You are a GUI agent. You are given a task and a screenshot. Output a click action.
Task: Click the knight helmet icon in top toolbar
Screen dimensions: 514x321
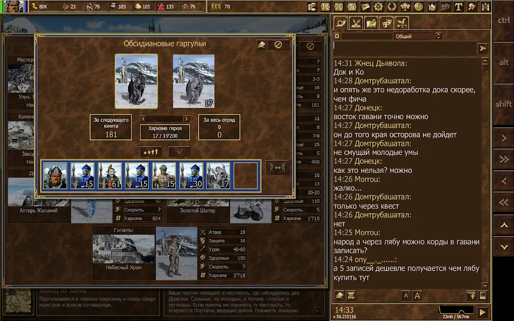(471, 7)
